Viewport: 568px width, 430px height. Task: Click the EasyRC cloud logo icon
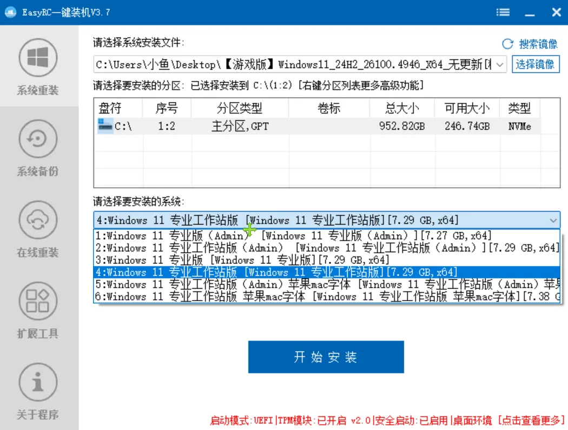coord(10,12)
